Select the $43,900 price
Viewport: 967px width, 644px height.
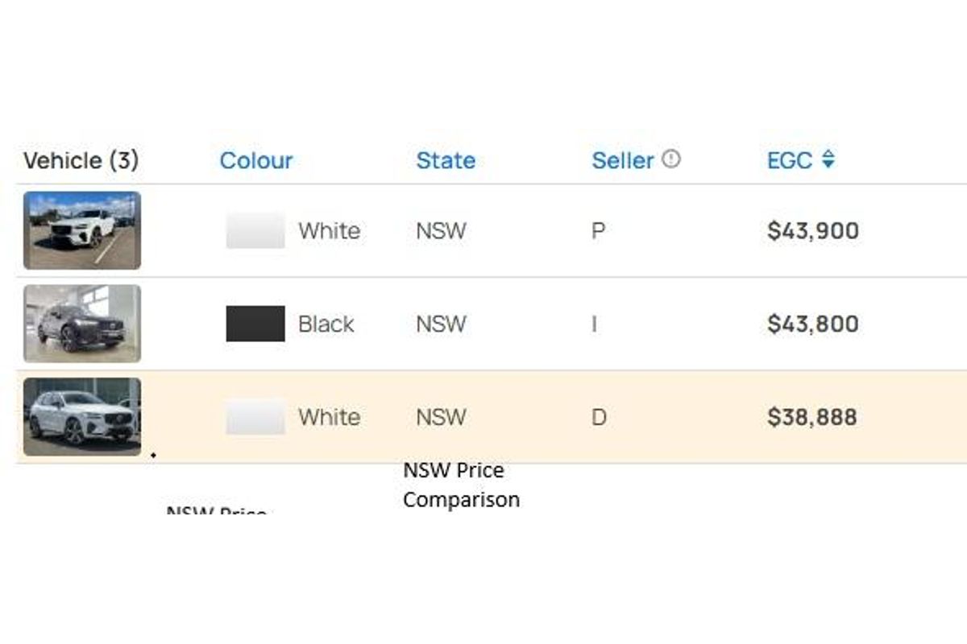813,231
